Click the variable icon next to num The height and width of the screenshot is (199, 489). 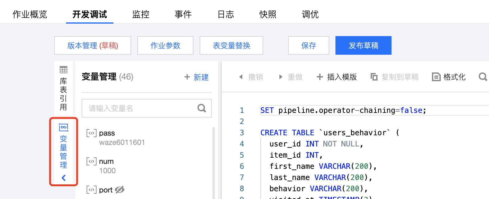92,161
